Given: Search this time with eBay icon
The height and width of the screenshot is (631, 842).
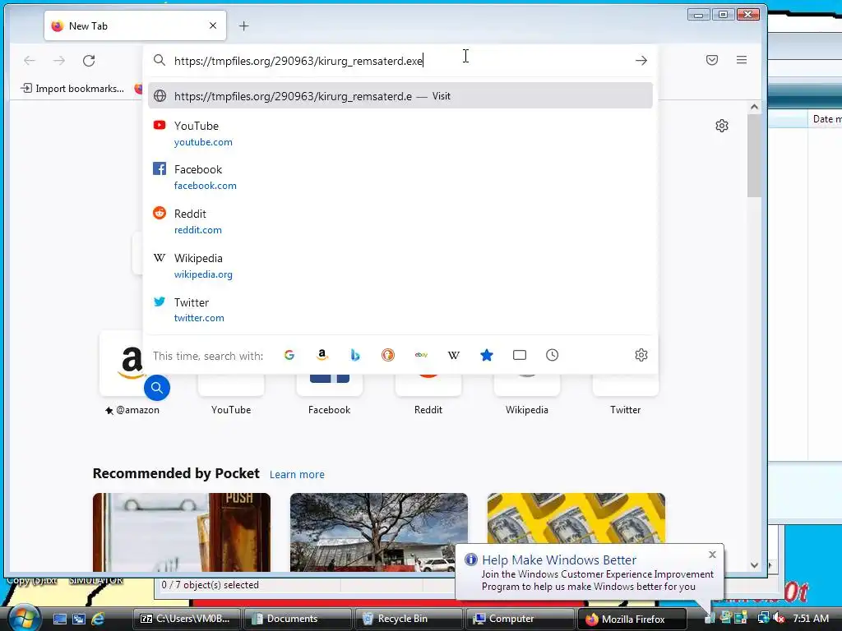Looking at the screenshot, I should pos(421,355).
